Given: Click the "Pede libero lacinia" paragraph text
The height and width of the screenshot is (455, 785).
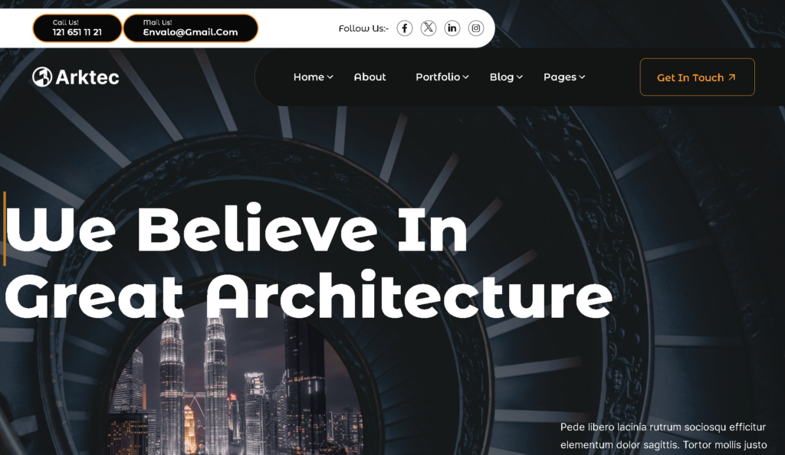Looking at the screenshot, I should click(x=663, y=436).
